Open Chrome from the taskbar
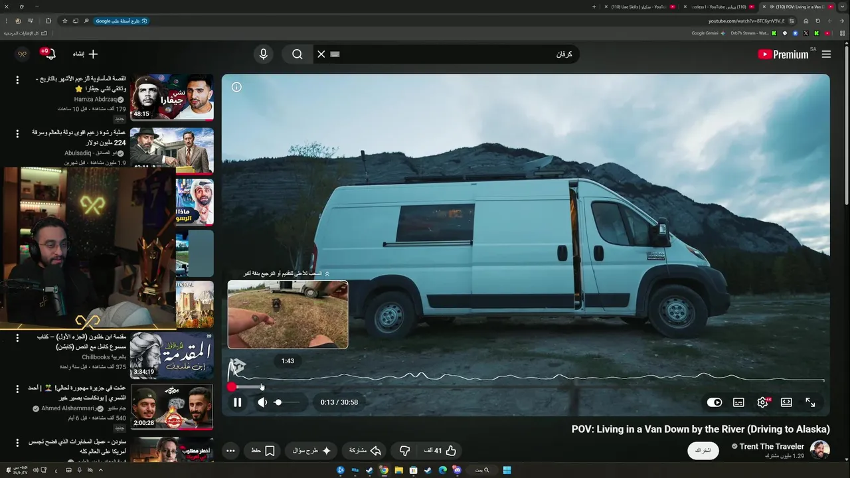 tap(384, 470)
